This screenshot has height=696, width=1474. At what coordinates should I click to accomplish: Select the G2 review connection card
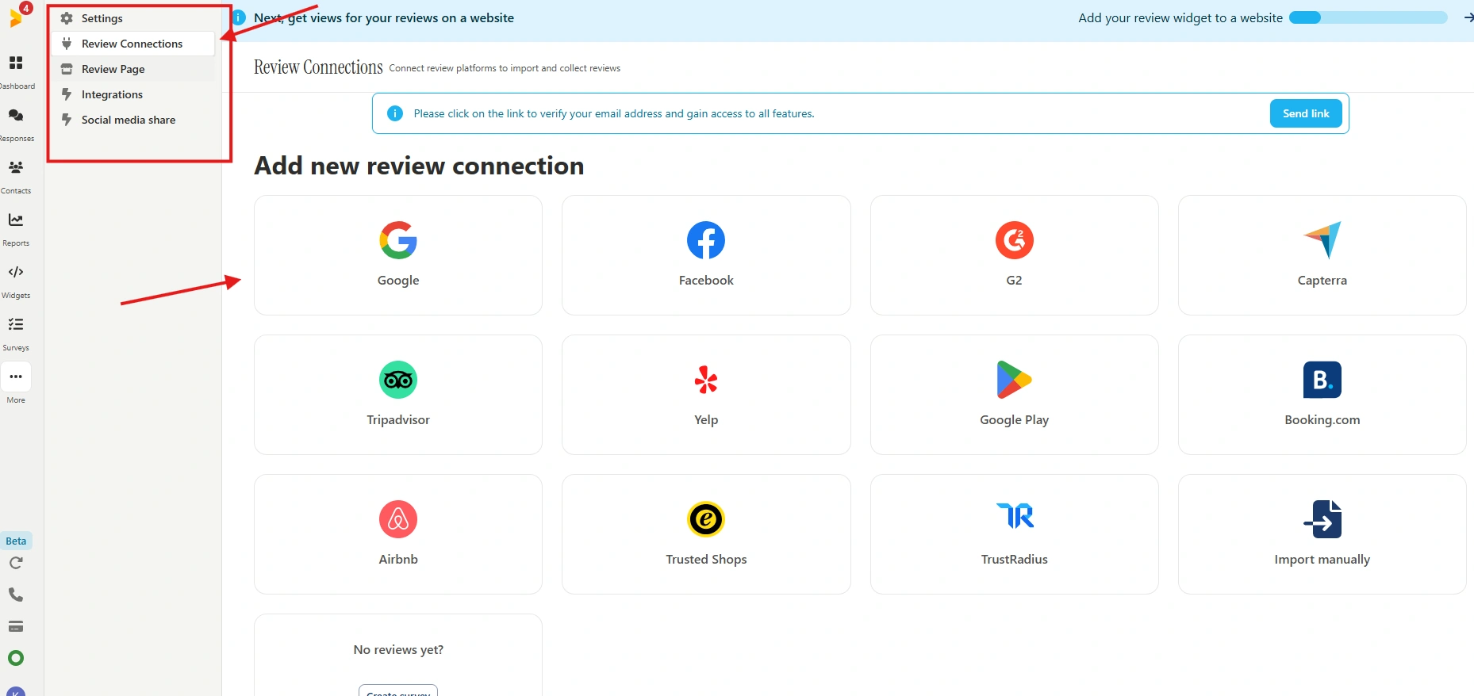pos(1015,255)
